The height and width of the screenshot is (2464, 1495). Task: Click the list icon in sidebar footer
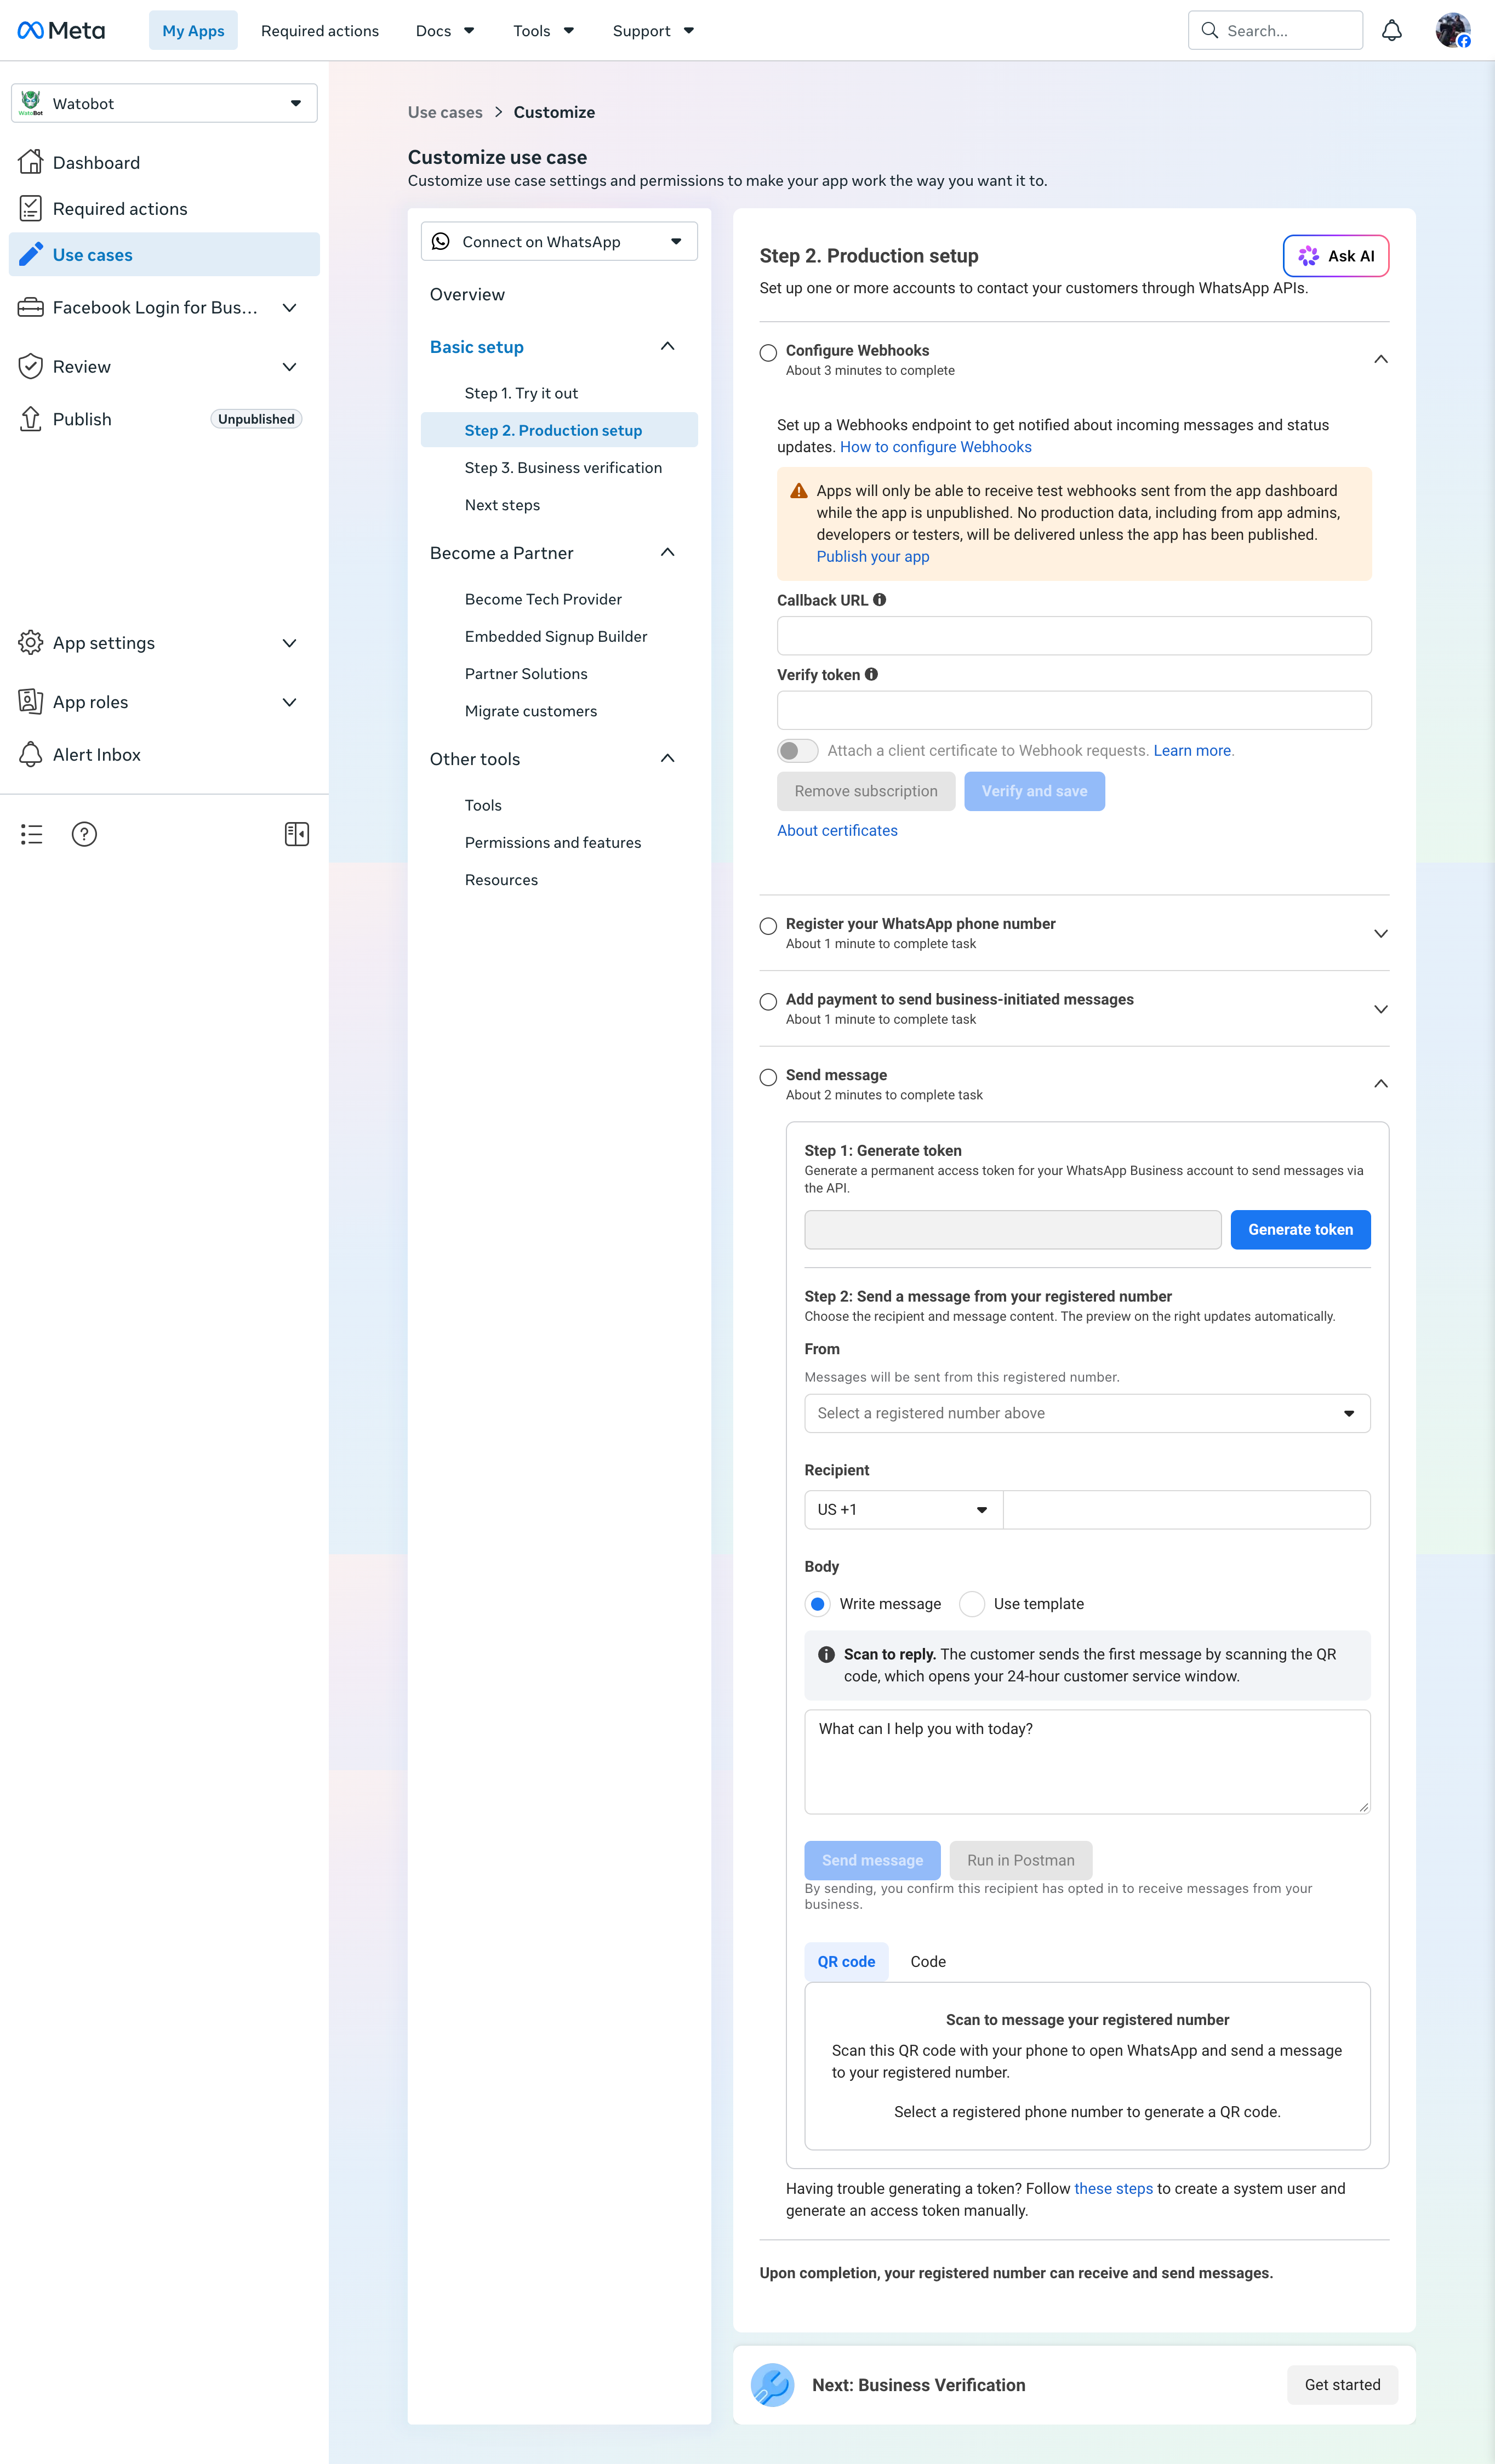(32, 834)
